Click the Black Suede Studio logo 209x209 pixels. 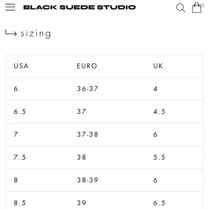click(80, 7)
